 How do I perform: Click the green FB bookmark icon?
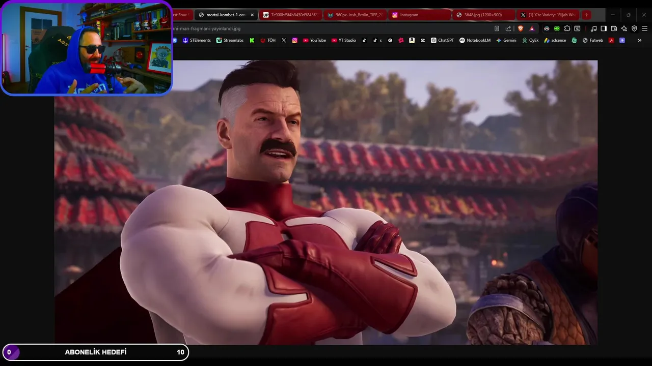pos(574,40)
